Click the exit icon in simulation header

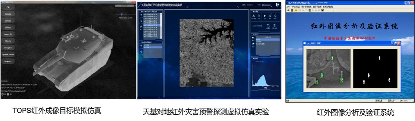tap(277, 5)
